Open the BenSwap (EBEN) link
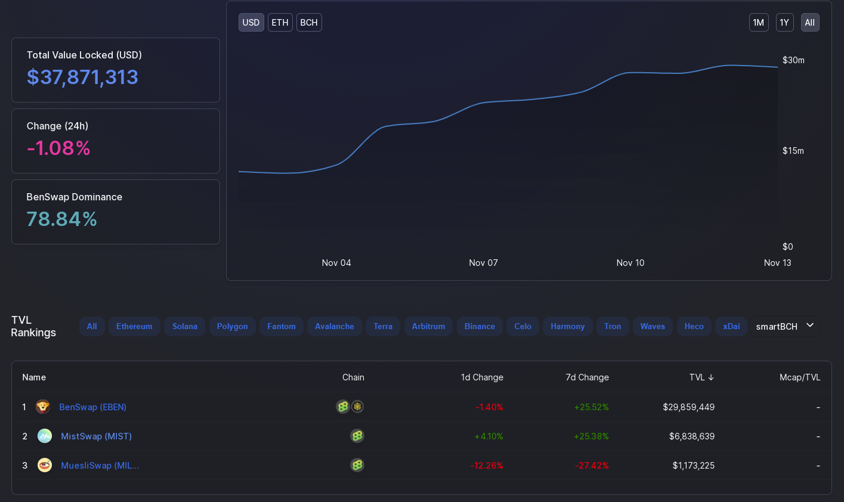 pos(93,407)
